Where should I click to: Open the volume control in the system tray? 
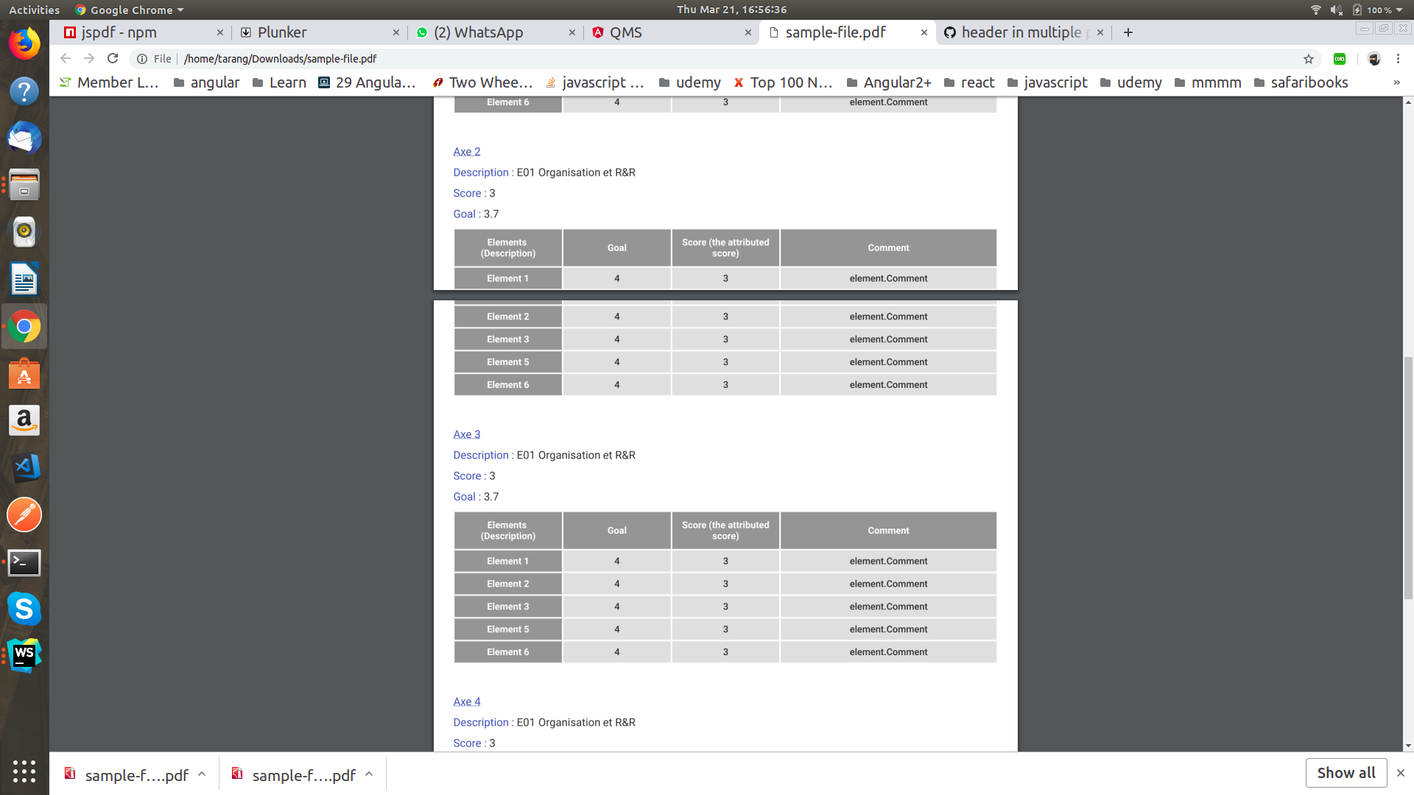click(x=1335, y=10)
